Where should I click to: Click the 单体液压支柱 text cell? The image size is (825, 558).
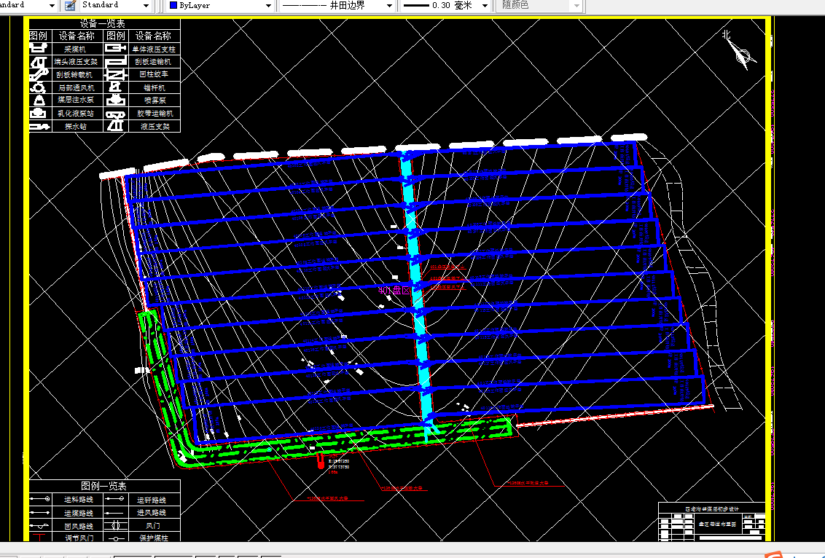[154, 49]
